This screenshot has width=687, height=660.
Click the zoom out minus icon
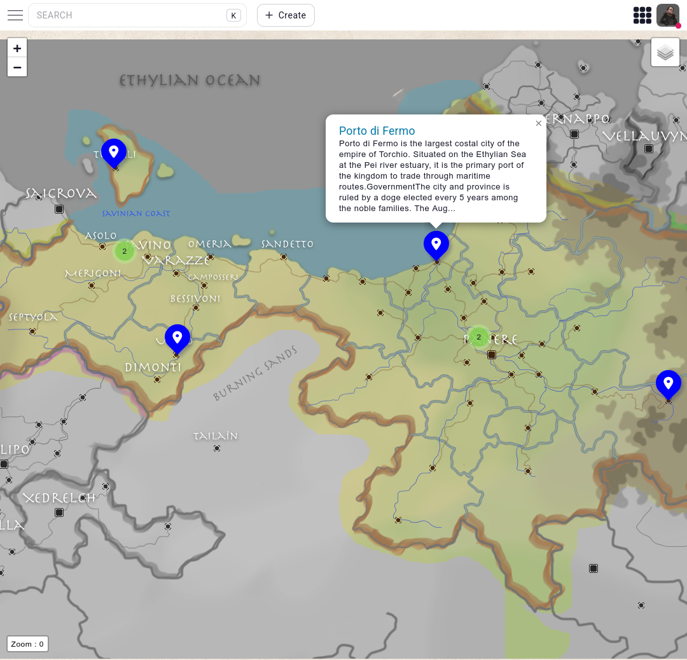(x=17, y=67)
